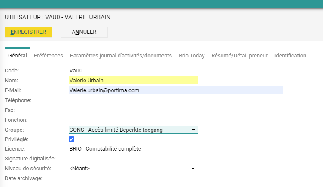Select the empty Fax input field
323x187 pixels.
coord(103,110)
